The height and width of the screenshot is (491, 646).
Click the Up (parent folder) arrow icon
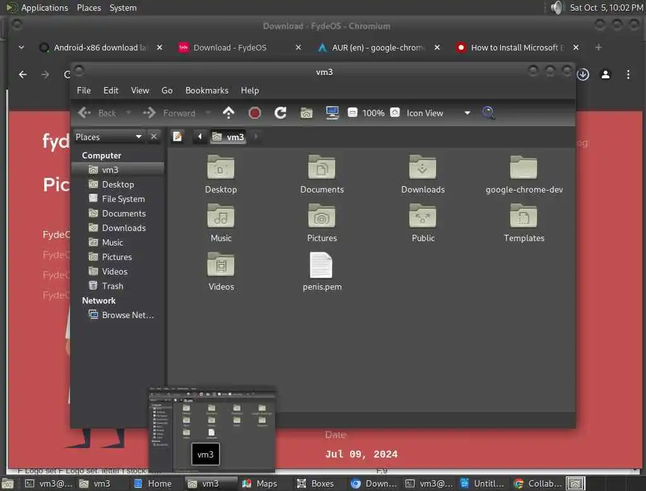pyautogui.click(x=228, y=112)
